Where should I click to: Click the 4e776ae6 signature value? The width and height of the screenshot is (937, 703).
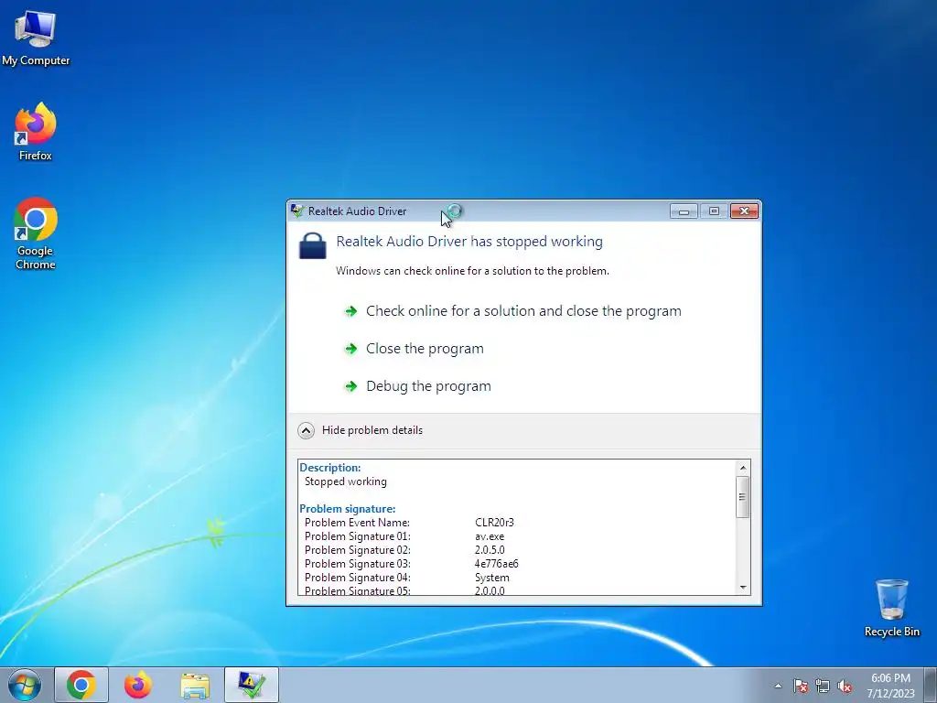[x=497, y=564]
